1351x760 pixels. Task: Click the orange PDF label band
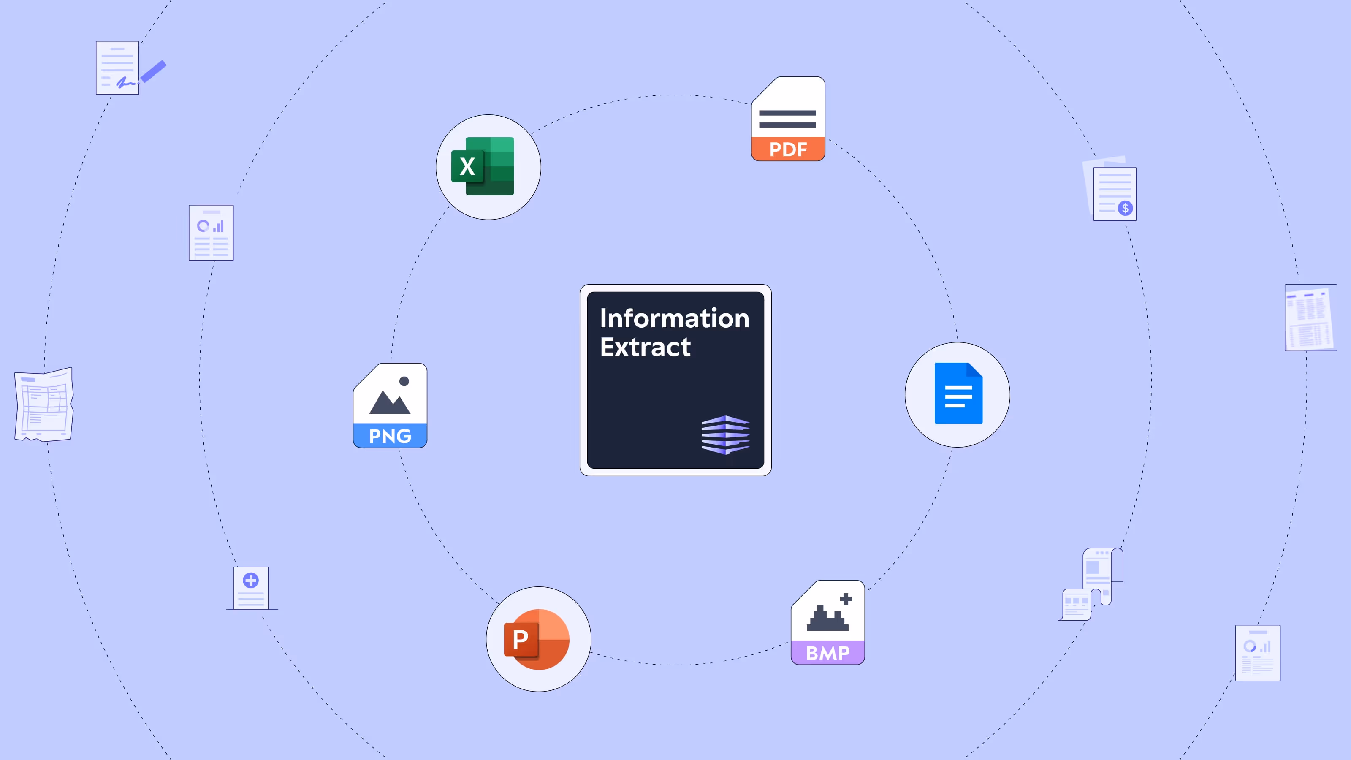[x=788, y=149]
